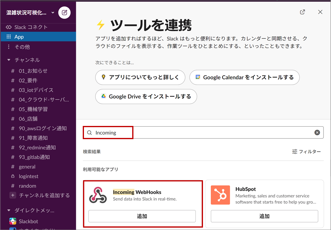The height and width of the screenshot is (230, 331).
Task: Click the Google Calendar icon
Action: coord(198,77)
